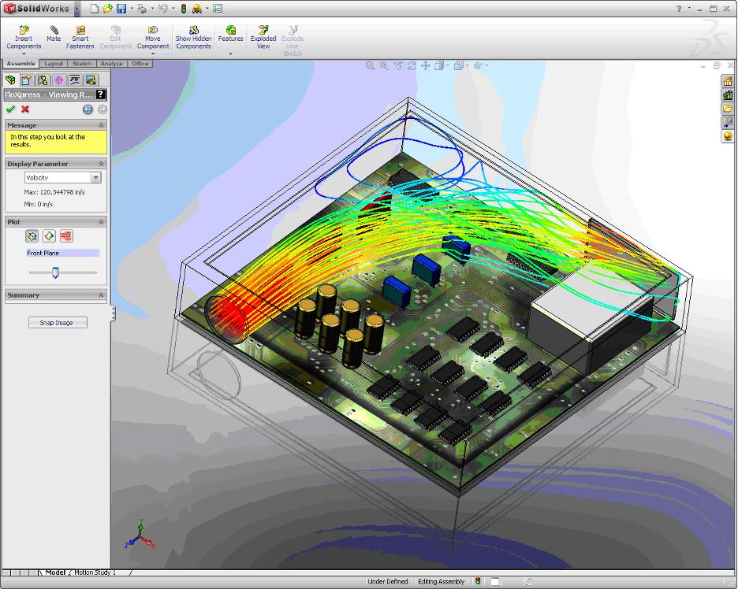Collapse the Summary section
738x589 pixels.
coord(101,295)
